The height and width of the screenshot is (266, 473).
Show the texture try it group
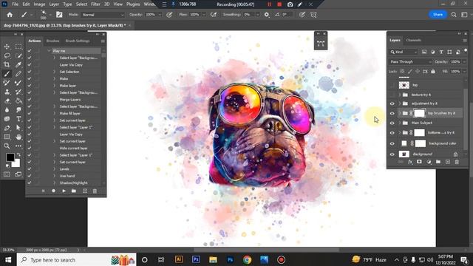[x=392, y=95]
